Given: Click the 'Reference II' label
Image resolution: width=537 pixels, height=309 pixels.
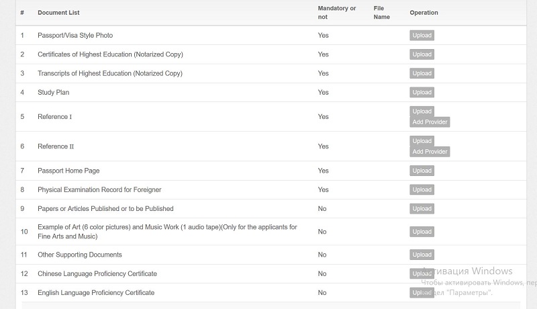Looking at the screenshot, I should [x=56, y=146].
